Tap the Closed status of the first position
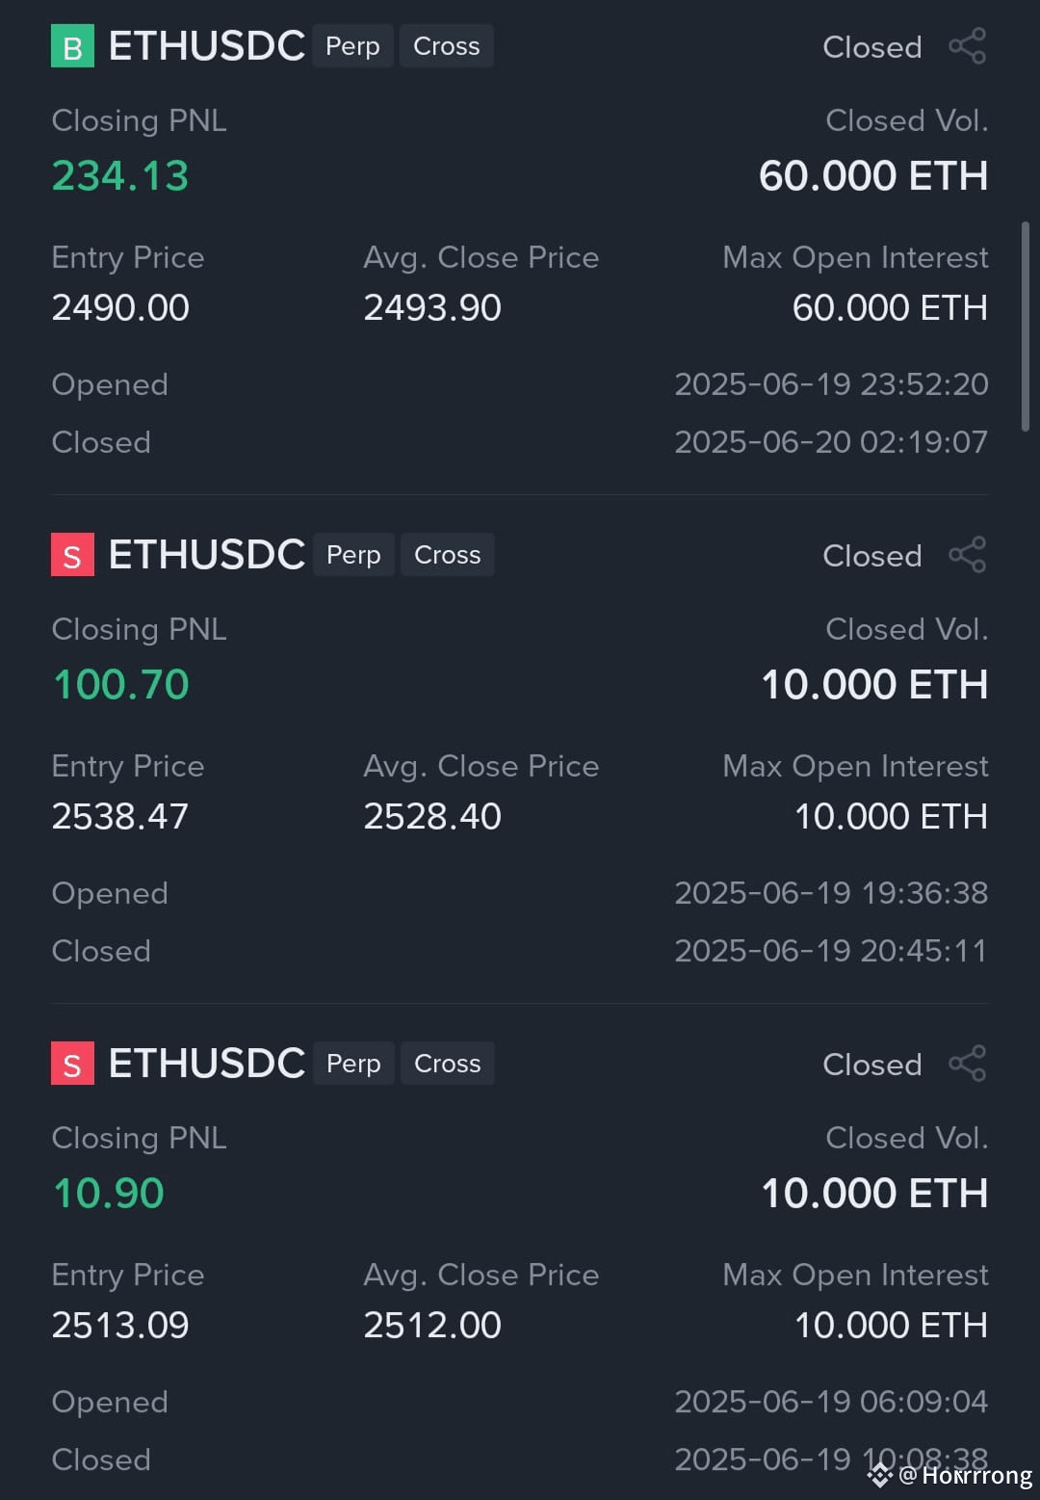 872,46
